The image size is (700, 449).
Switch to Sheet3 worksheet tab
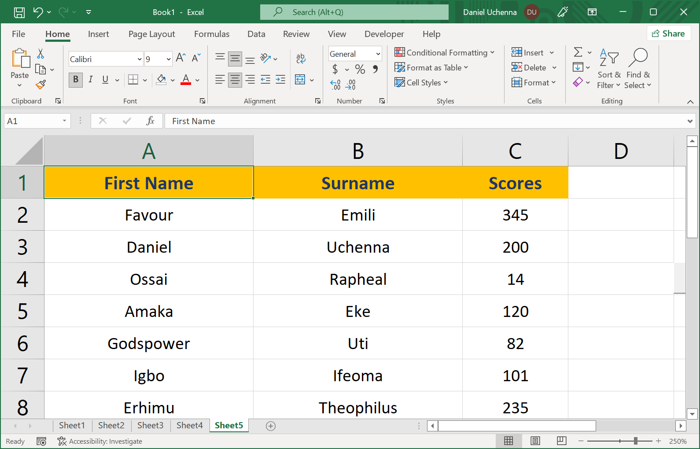coord(150,425)
